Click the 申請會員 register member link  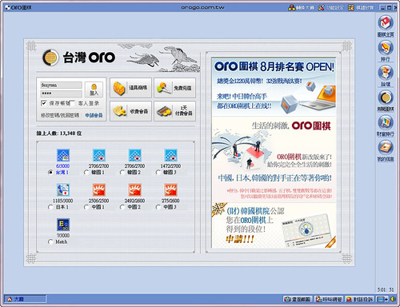(x=94, y=115)
